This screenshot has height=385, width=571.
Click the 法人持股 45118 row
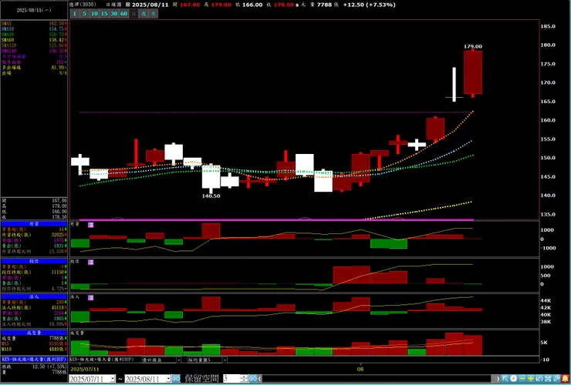[x=34, y=307]
